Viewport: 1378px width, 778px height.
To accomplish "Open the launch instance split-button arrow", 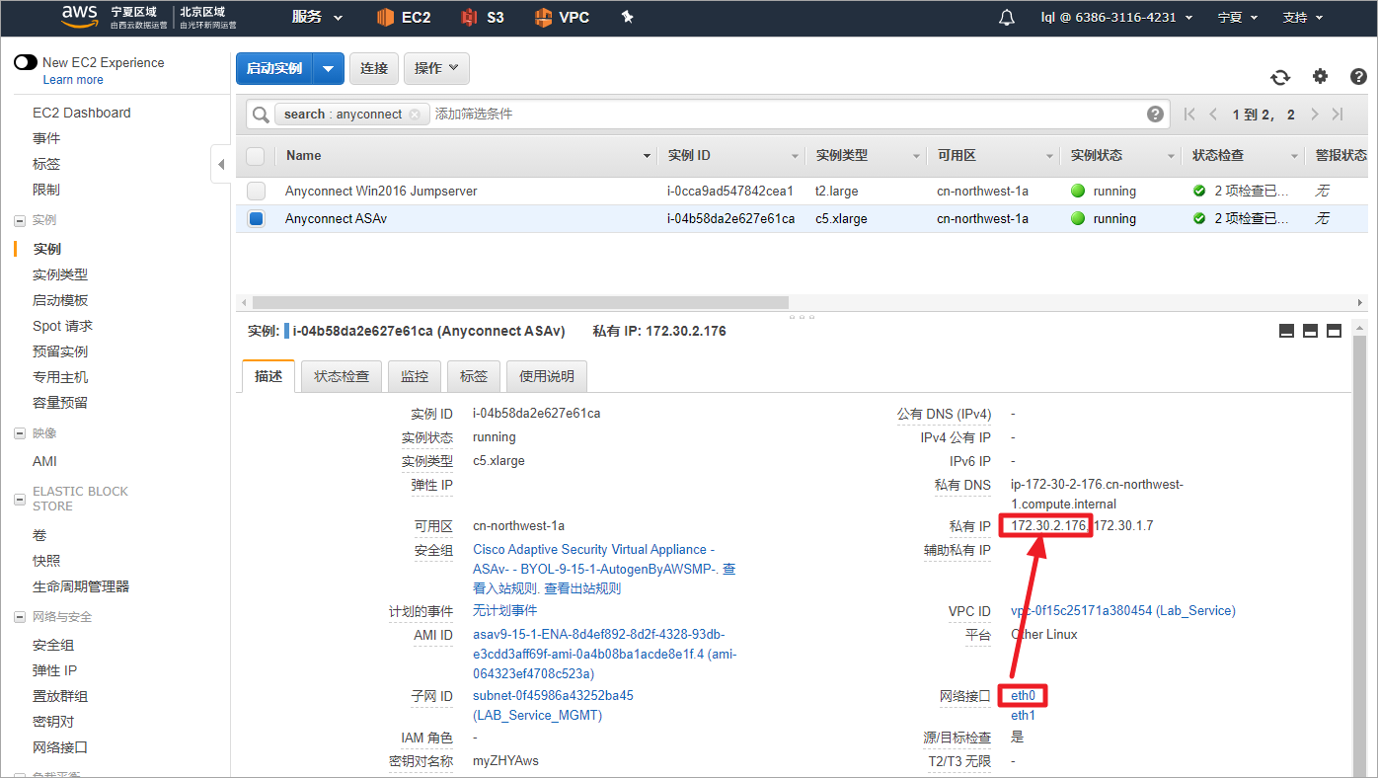I will pos(329,68).
